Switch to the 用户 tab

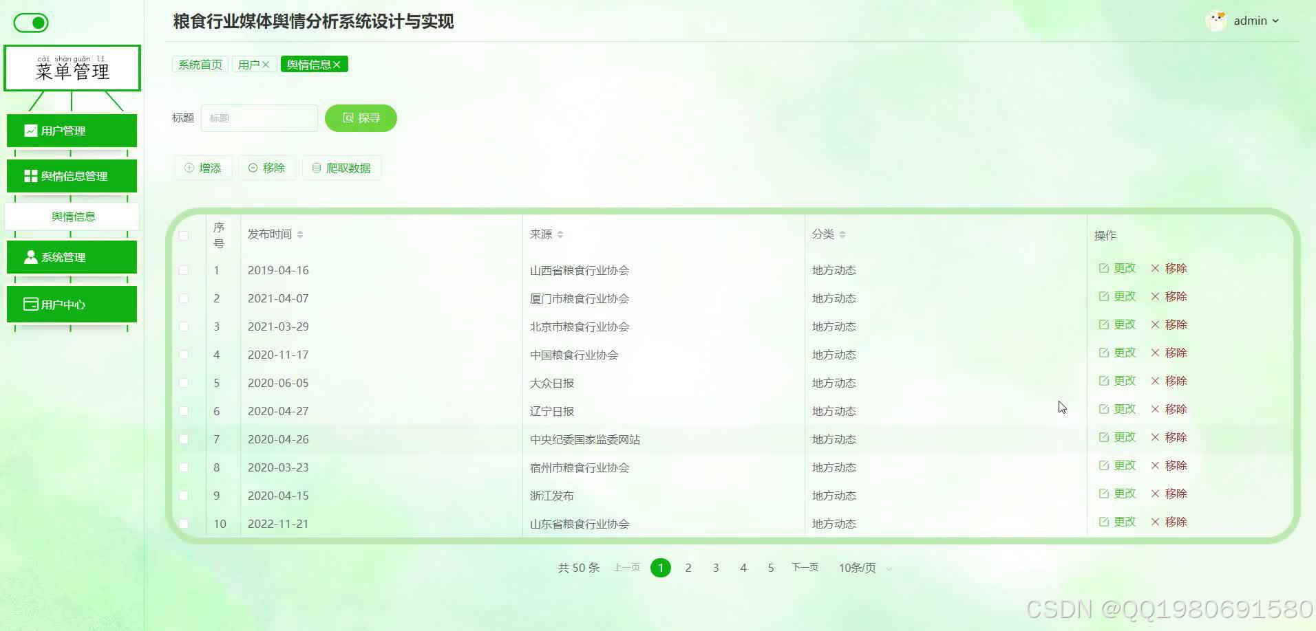tap(248, 65)
